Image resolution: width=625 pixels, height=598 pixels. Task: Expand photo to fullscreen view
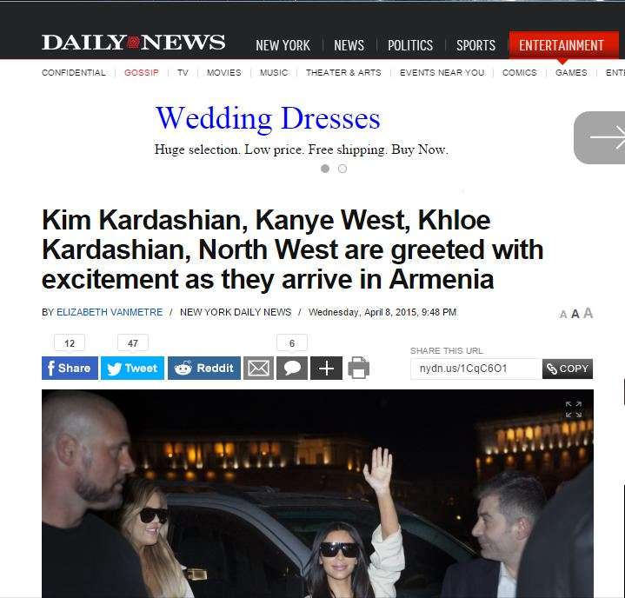[x=573, y=409]
